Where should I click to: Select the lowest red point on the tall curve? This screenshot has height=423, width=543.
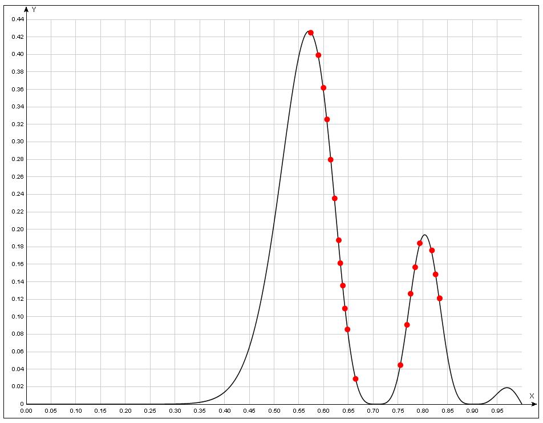point(355,379)
